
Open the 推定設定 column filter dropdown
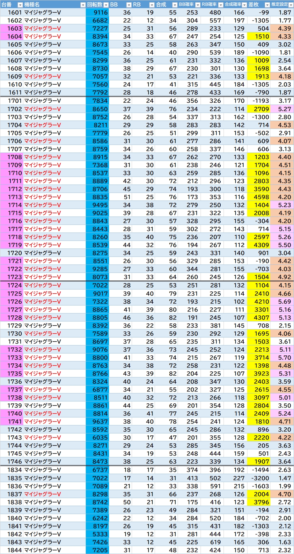[291, 5]
